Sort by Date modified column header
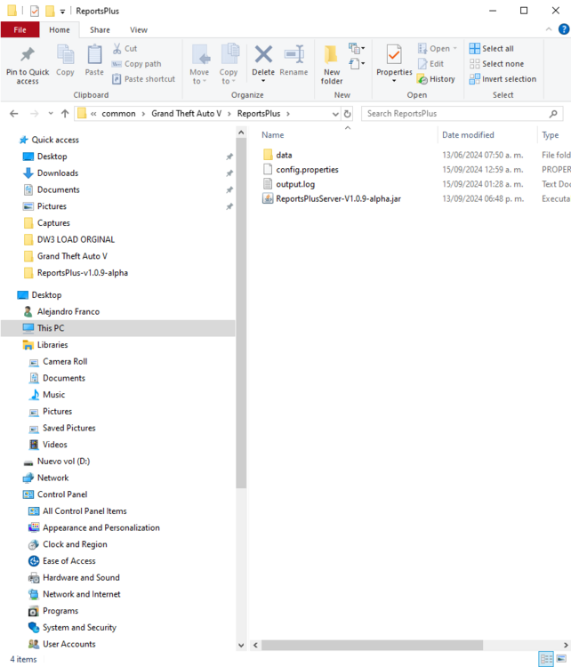This screenshot has height=667, width=571. pyautogui.click(x=468, y=135)
